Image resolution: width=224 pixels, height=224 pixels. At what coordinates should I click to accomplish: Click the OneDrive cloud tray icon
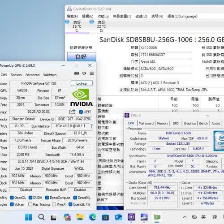(194, 217)
